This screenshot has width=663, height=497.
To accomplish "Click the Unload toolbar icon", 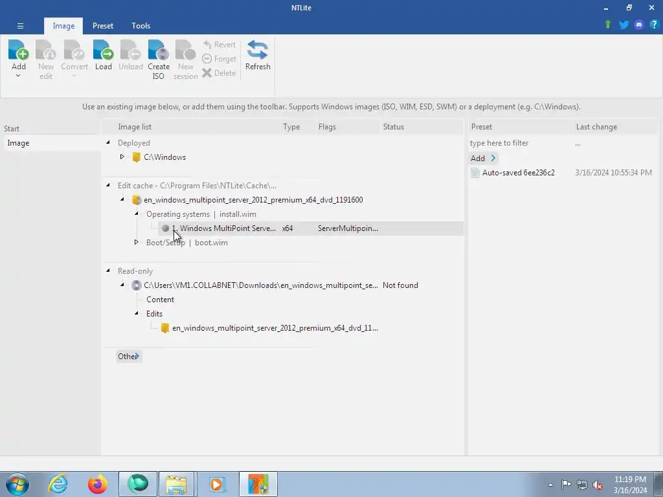I will pos(131,50).
